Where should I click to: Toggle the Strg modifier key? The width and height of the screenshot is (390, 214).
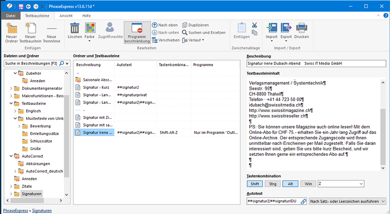click(x=273, y=184)
